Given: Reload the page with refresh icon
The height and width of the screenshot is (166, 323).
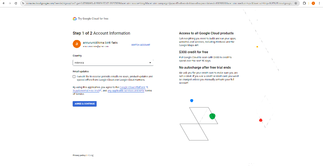Looking at the screenshot, I should 16,3.
